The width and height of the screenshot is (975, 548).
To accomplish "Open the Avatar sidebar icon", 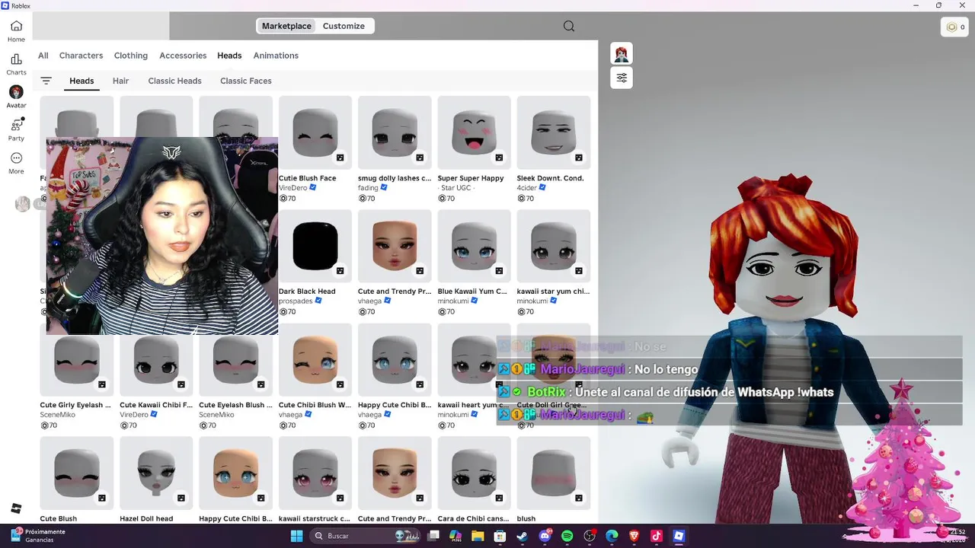I will tap(16, 97).
